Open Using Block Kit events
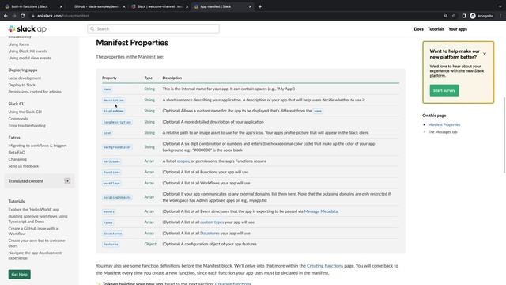Image resolution: width=506 pixels, height=285 pixels. click(28, 51)
